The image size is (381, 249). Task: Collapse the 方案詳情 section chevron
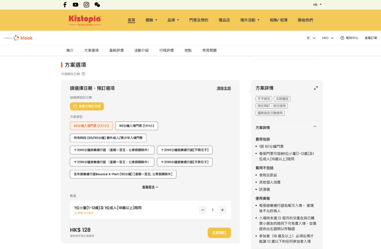(x=315, y=126)
